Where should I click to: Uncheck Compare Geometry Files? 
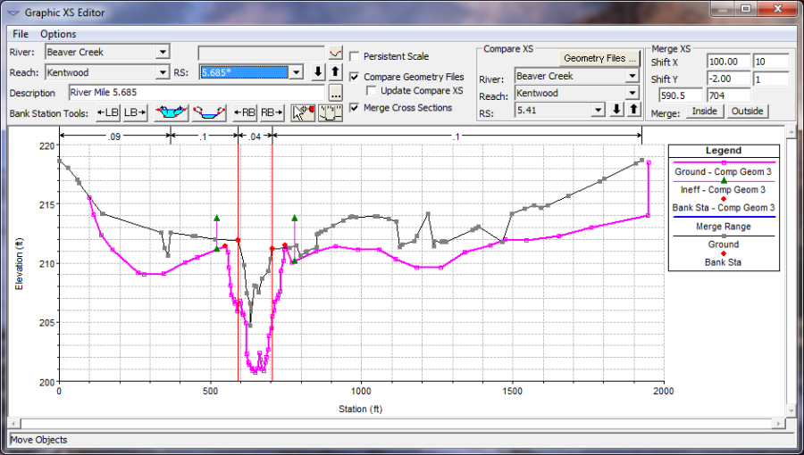coord(355,78)
